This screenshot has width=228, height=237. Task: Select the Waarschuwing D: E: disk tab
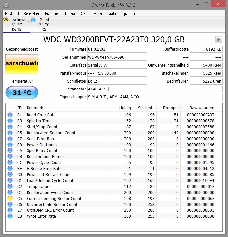click(17, 25)
